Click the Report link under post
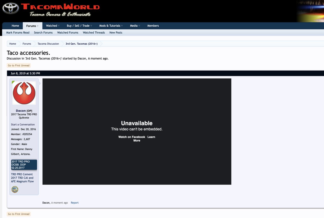324x218 pixels. point(75,203)
